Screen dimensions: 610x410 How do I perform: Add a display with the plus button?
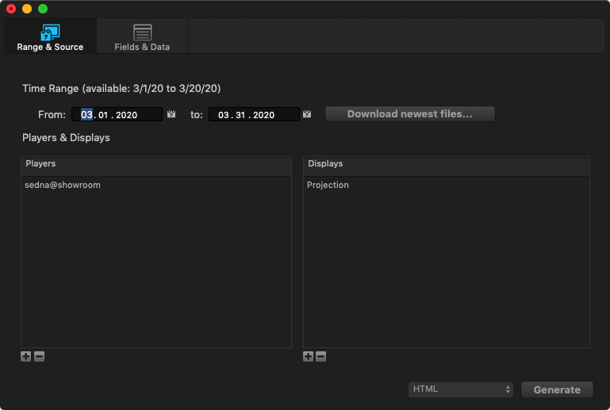click(x=309, y=357)
